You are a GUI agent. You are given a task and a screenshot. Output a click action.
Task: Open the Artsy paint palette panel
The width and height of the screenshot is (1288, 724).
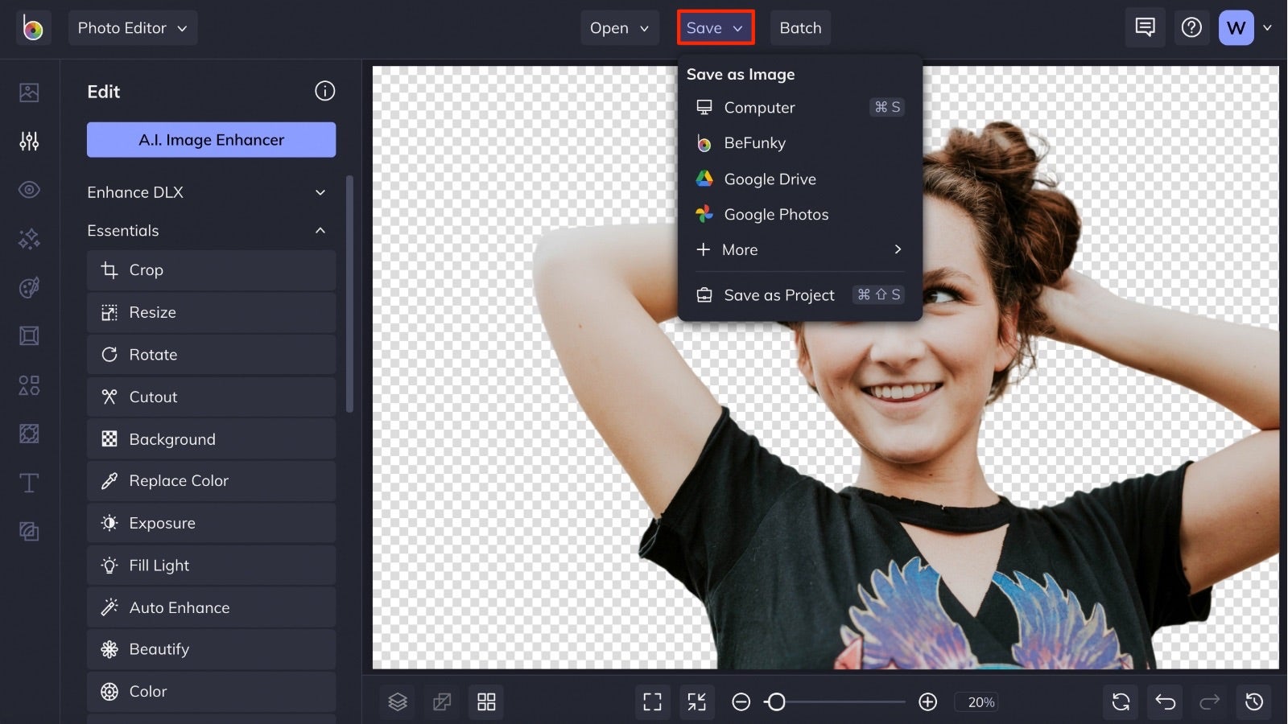28,287
